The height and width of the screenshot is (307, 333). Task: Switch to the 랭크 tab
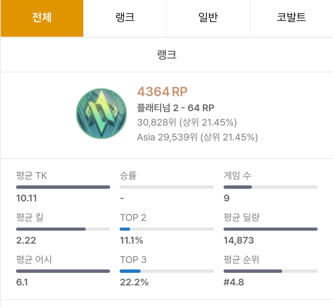[x=125, y=18]
